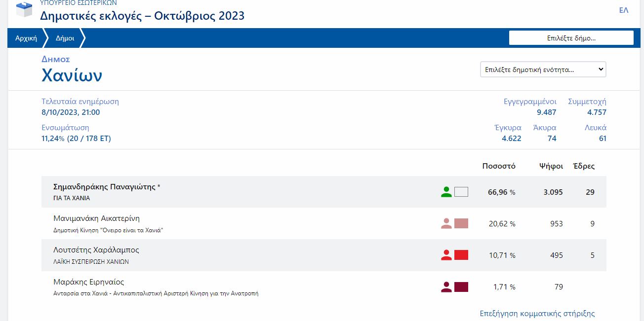Navigate to Δήμοι breadcrumb

pyautogui.click(x=65, y=38)
